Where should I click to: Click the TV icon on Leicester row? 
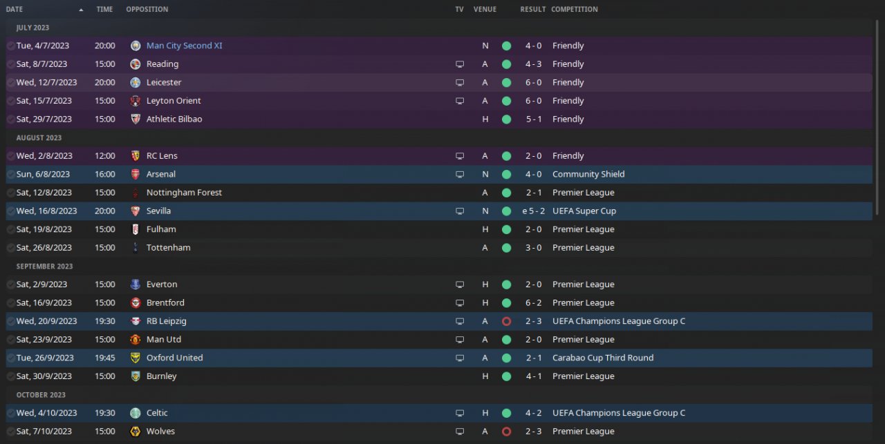[460, 83]
